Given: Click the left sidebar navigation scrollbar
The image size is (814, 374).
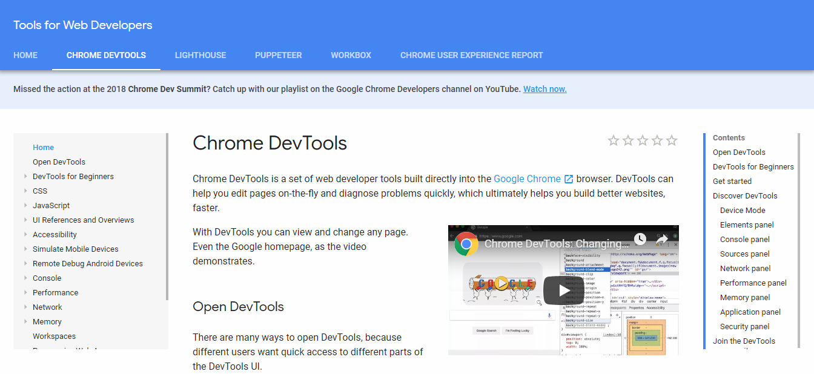Looking at the screenshot, I should [167, 217].
